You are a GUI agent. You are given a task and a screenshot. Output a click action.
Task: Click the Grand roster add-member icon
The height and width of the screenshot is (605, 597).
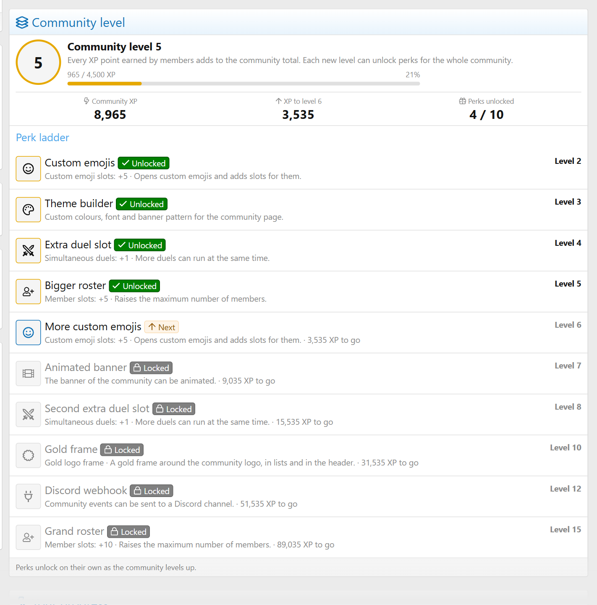pos(28,537)
